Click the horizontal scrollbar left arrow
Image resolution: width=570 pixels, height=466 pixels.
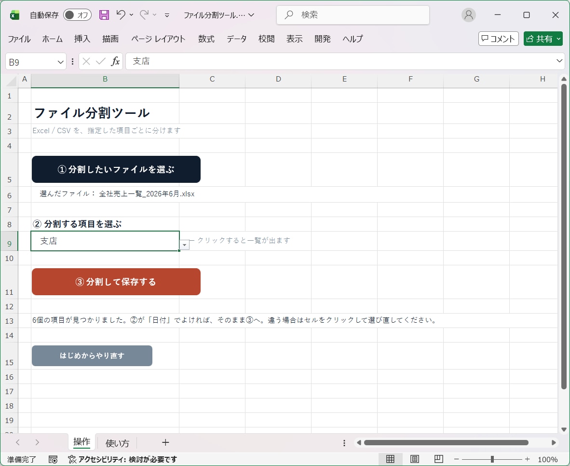[359, 443]
